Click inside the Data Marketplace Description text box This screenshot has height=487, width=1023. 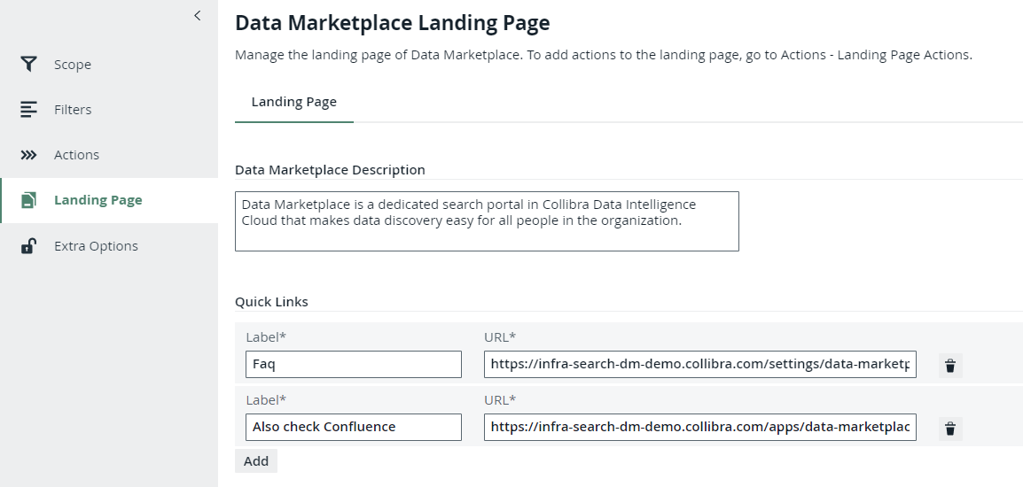click(486, 221)
